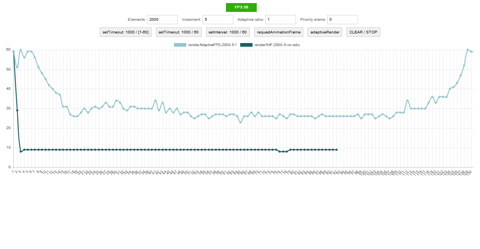Focus the Elements input field
480x249 pixels.
pyautogui.click(x=162, y=20)
